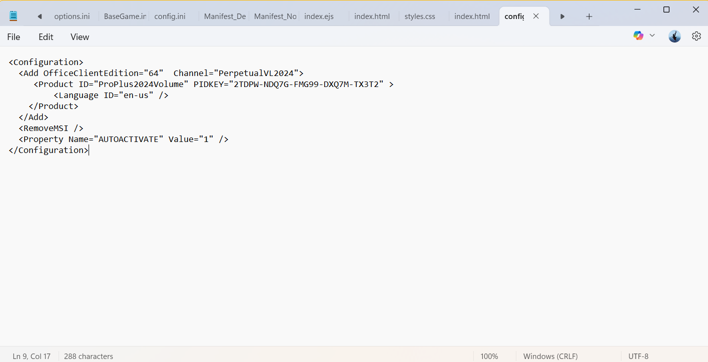Click the AUTOACTIVATE property line
The image size is (708, 362).
124,139
